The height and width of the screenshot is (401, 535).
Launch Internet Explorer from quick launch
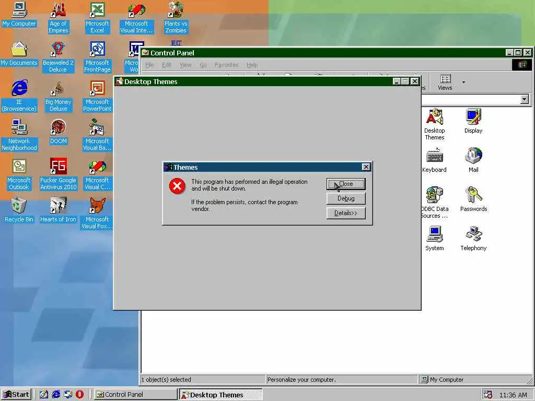tap(56, 395)
